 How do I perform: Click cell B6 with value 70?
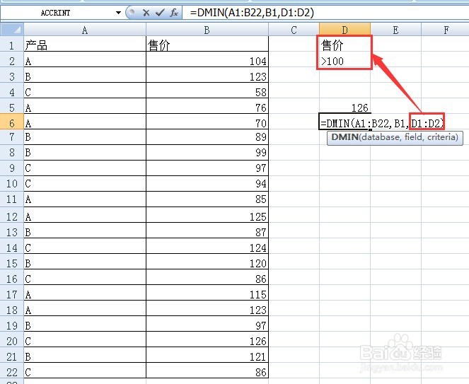point(207,122)
